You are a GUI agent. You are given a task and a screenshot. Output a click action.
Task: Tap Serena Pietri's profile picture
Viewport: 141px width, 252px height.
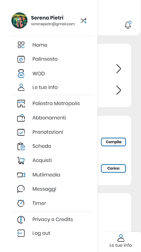click(x=19, y=20)
